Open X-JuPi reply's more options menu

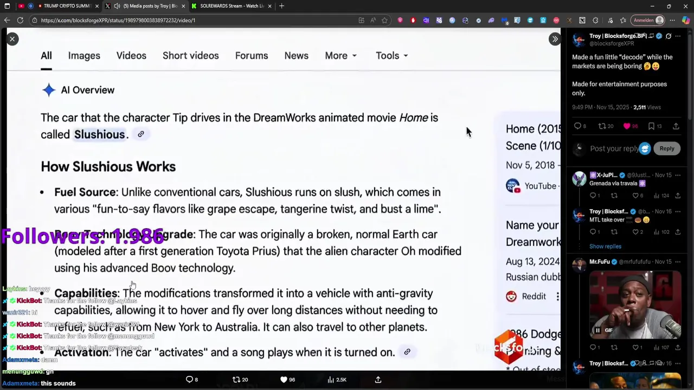pos(678,175)
